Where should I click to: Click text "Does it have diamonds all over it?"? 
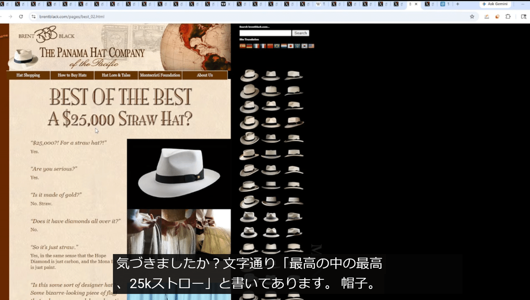tap(76, 221)
